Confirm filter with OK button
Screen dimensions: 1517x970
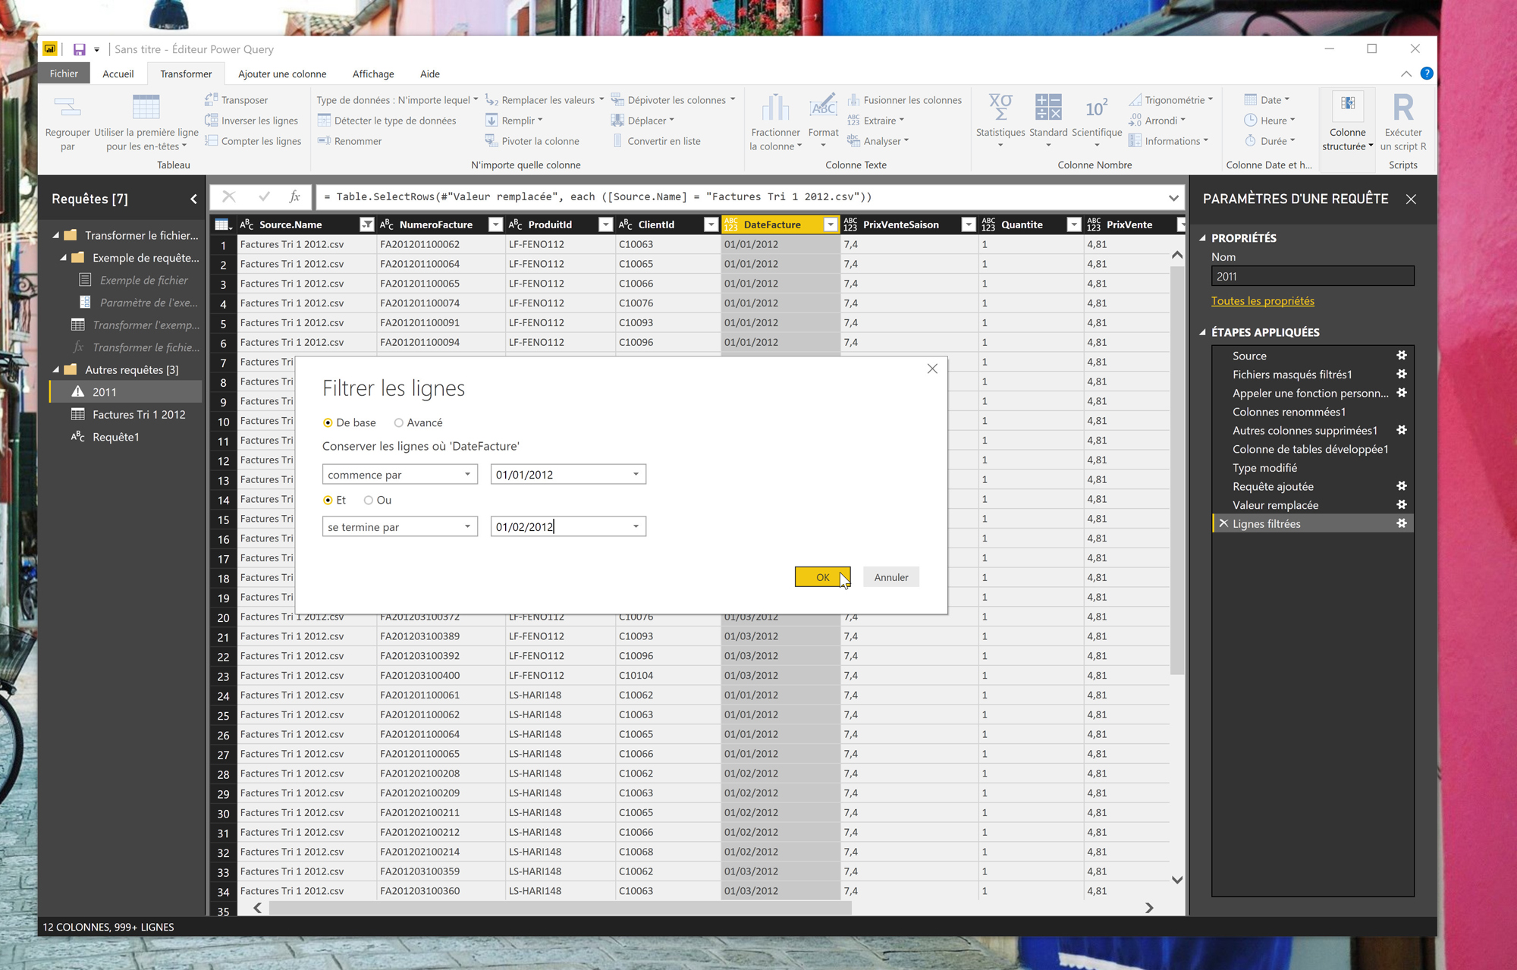click(x=822, y=577)
